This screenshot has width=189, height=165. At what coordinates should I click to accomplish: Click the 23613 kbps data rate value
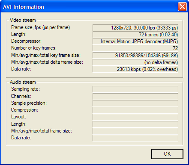135,69
